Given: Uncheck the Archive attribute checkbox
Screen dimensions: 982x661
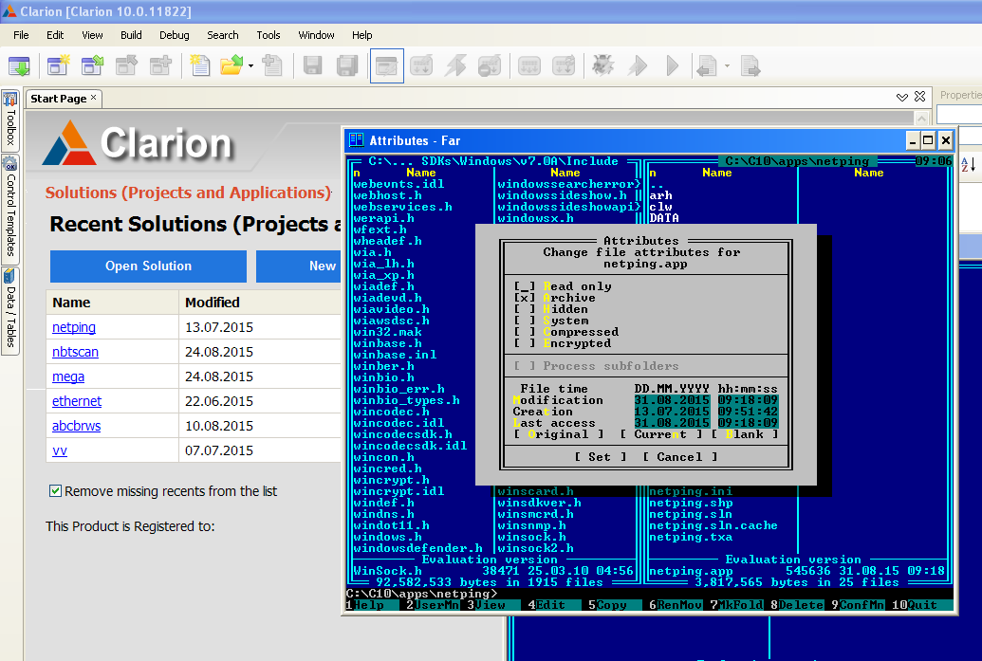Looking at the screenshot, I should click(525, 298).
